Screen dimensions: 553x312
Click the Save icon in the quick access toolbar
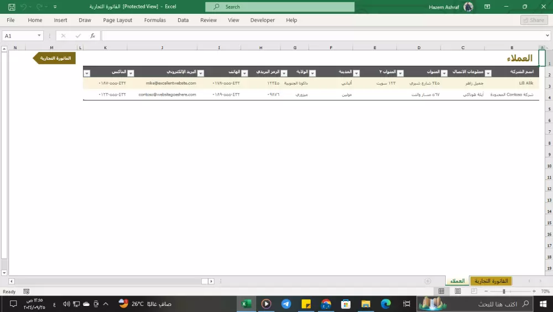point(11,7)
